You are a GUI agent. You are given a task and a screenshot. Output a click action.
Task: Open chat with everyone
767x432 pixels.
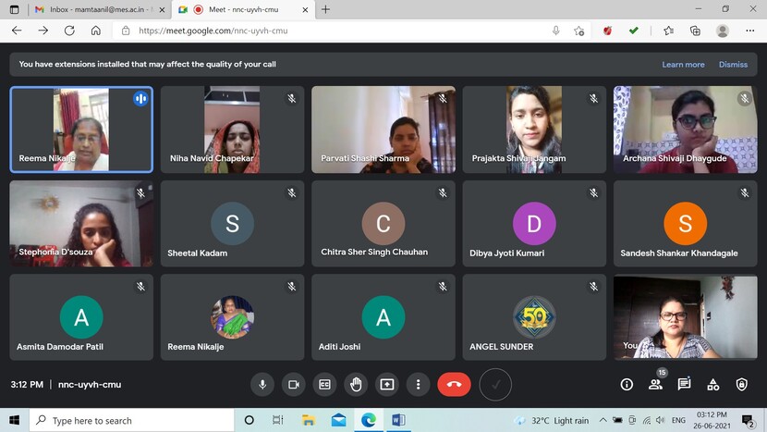click(684, 384)
